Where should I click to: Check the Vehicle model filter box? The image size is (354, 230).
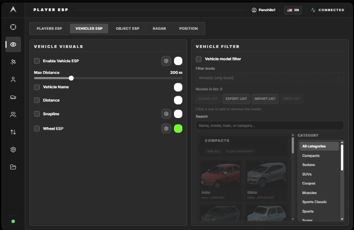pos(199,59)
